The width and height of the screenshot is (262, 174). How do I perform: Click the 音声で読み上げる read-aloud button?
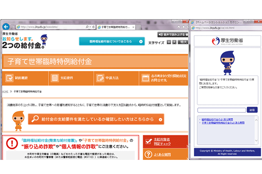tap(173, 34)
